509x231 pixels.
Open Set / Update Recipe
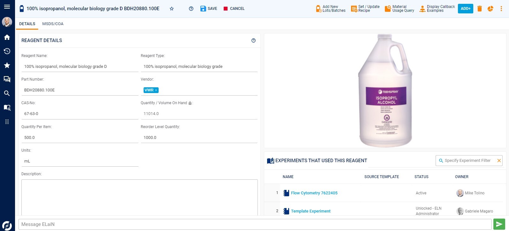(x=365, y=9)
